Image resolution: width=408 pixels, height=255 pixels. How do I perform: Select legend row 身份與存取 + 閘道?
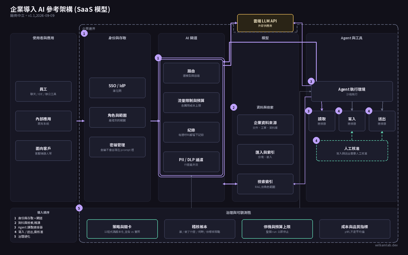[28, 218]
